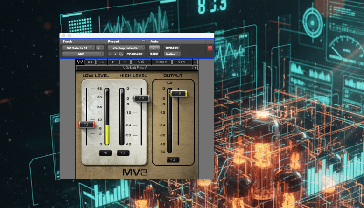
Task: Click the Save preset button
Action: point(182,62)
